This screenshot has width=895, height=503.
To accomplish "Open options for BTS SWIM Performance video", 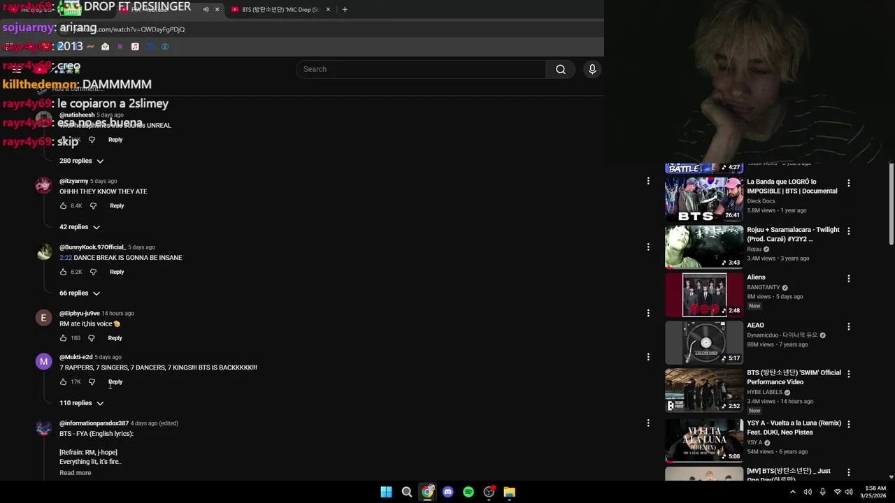I will click(849, 374).
